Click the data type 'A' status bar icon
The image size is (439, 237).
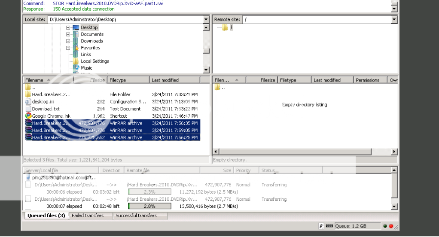[321, 226]
